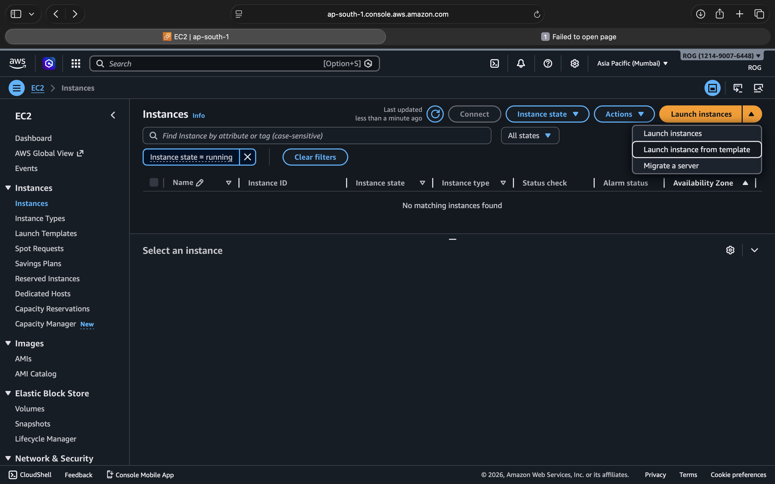Collapse the EC2 sidebar panel
This screenshot has width=775, height=484.
coord(113,115)
